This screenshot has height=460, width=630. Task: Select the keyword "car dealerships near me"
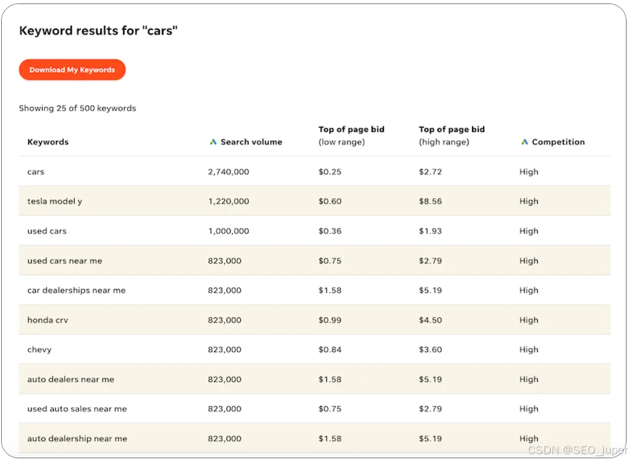(76, 290)
